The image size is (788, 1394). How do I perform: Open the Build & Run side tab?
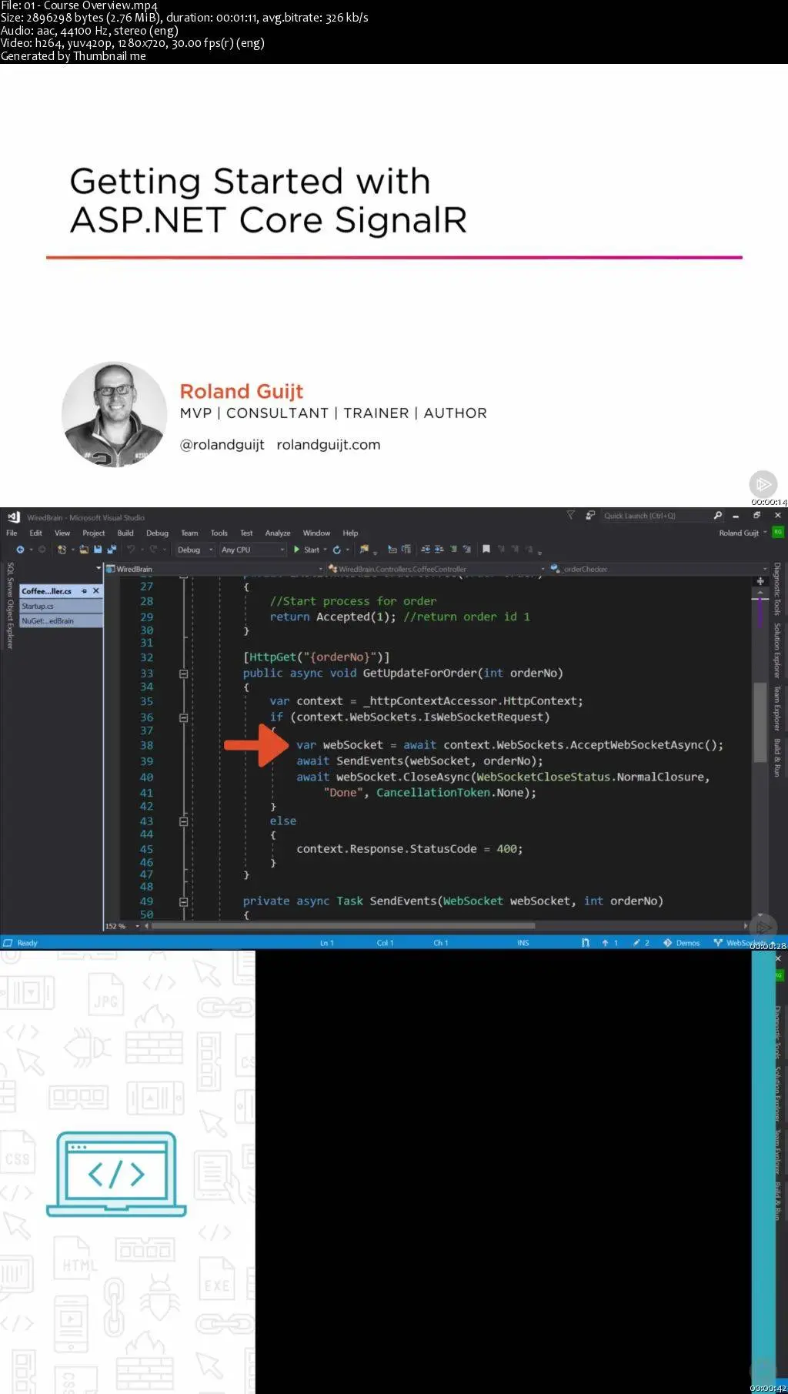pyautogui.click(x=777, y=757)
